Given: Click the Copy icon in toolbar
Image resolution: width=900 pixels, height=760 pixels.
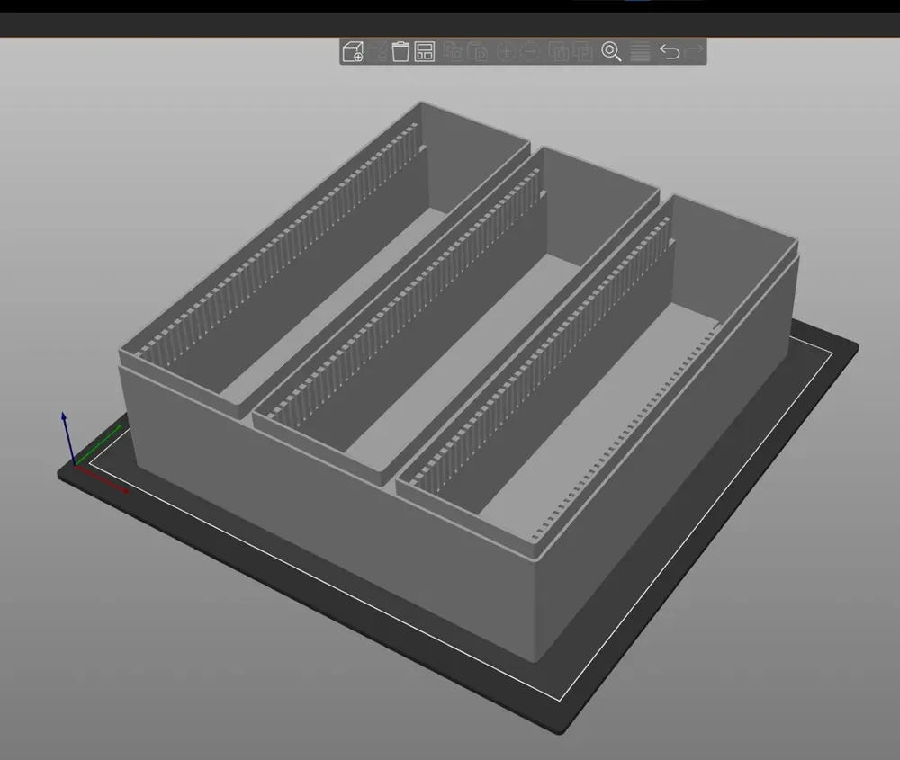Looking at the screenshot, I should (x=454, y=51).
